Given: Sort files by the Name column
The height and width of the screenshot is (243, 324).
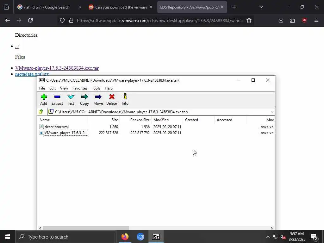Looking at the screenshot, I should click(x=63, y=120).
